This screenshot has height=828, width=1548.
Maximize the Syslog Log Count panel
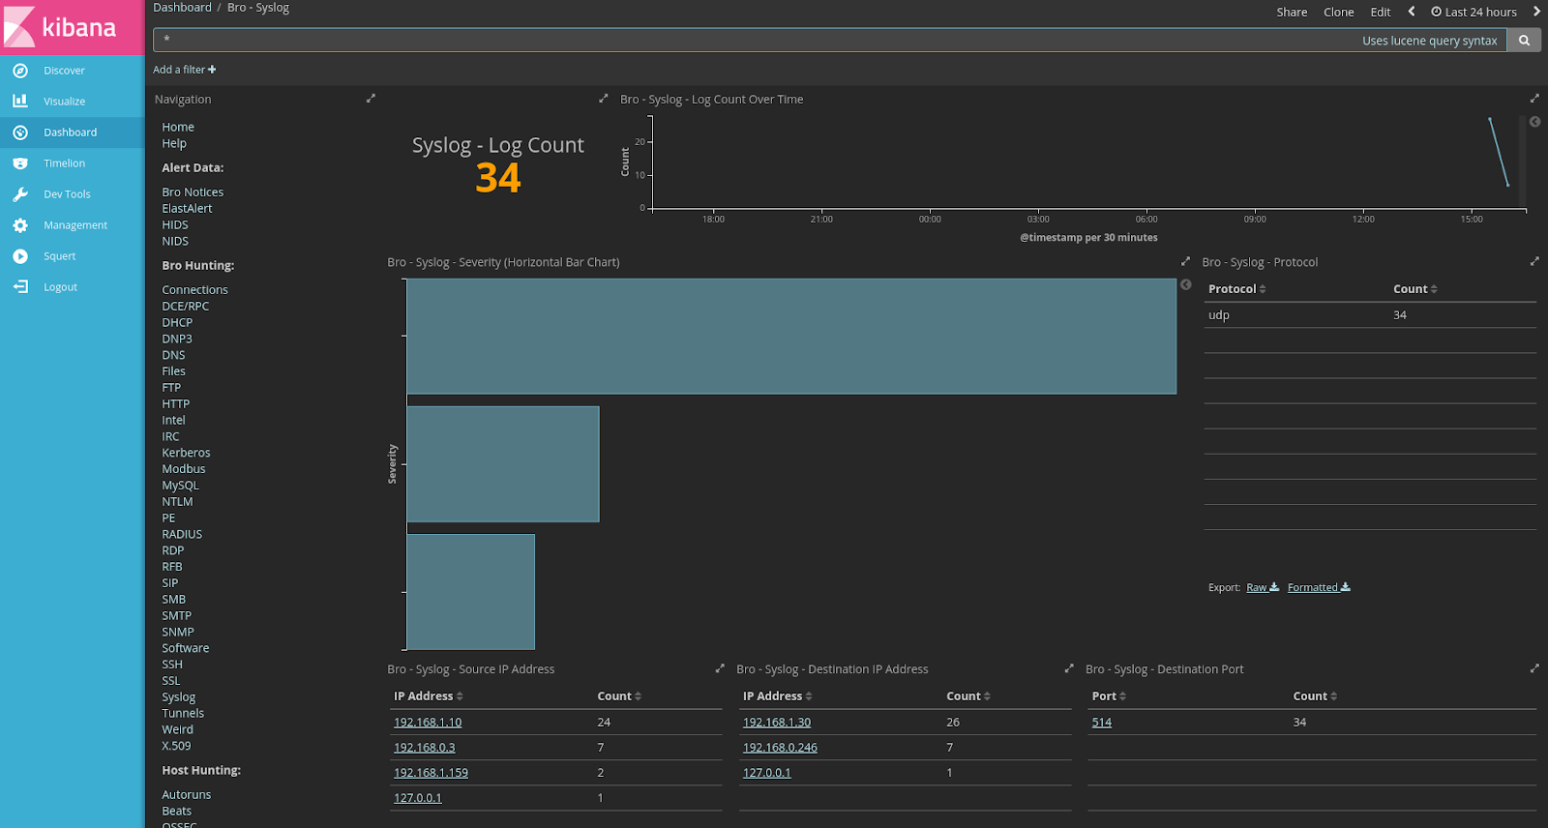[604, 99]
